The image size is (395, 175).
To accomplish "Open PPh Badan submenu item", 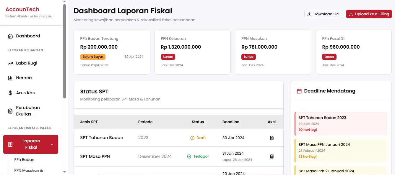I will [24, 160].
